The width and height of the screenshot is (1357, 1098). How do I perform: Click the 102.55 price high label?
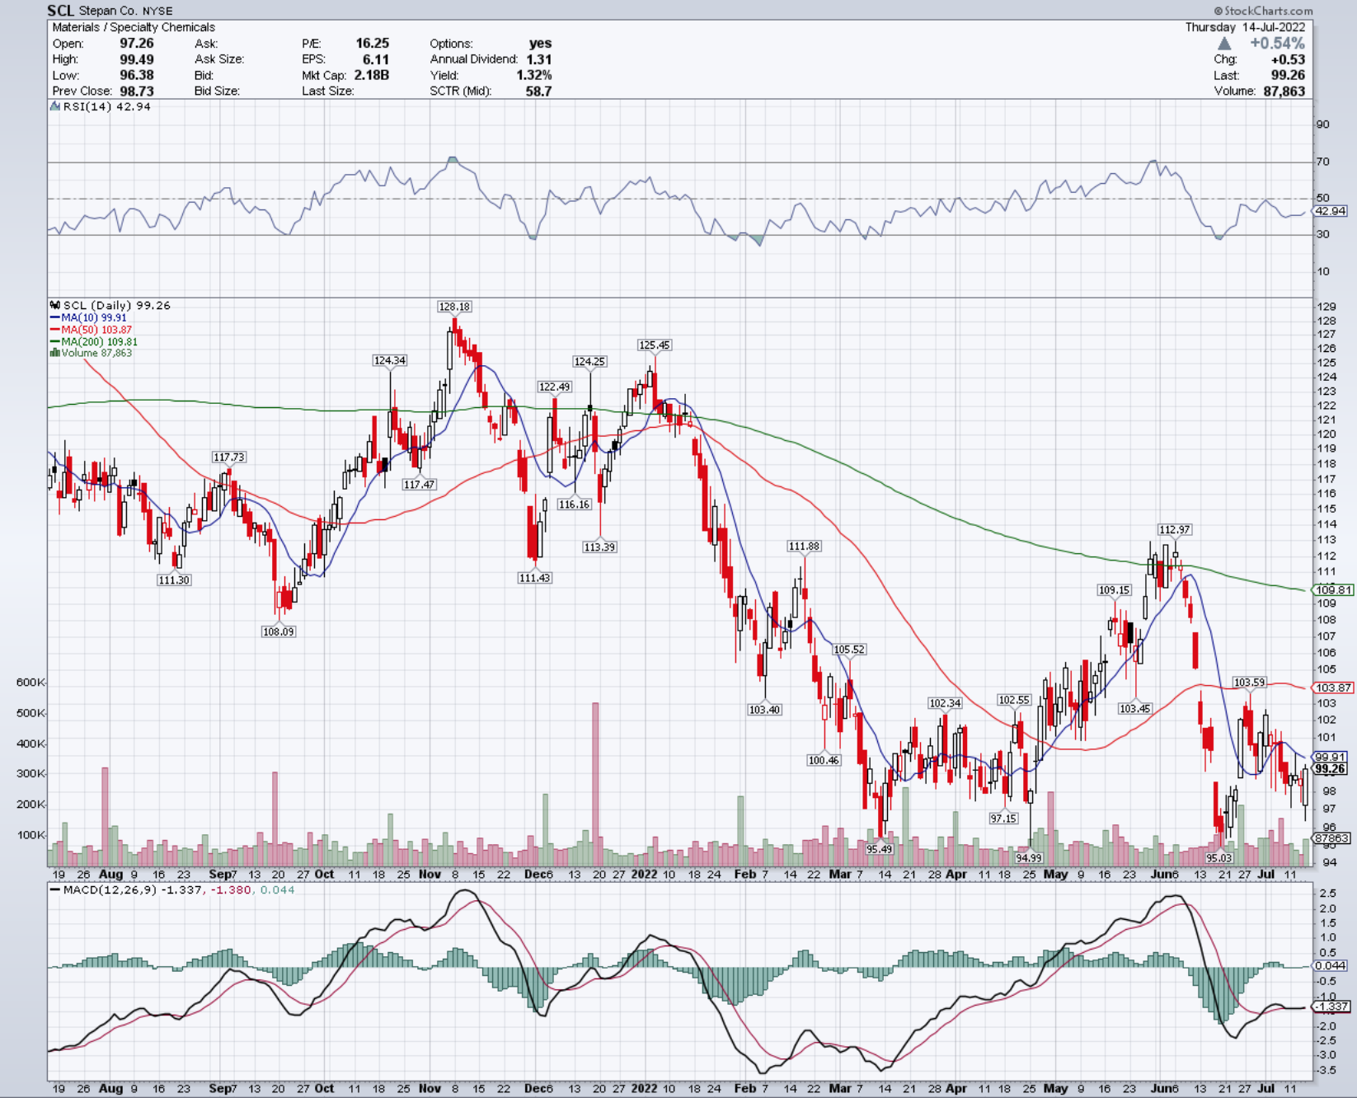pyautogui.click(x=1015, y=700)
